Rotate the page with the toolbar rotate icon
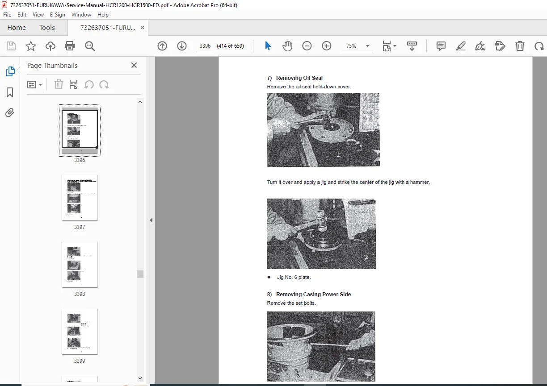The width and height of the screenshot is (547, 386). tap(539, 46)
